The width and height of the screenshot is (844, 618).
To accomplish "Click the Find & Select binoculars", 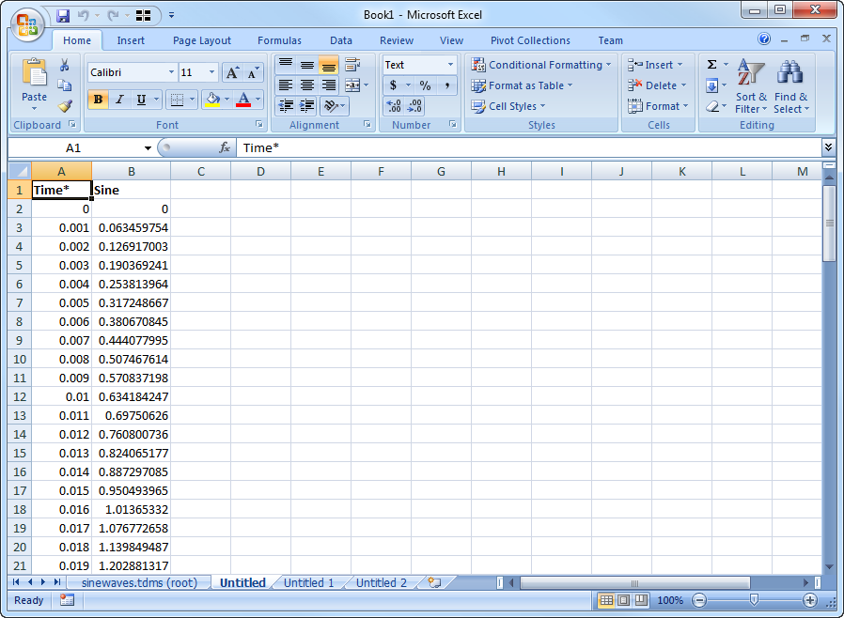I will pyautogui.click(x=789, y=87).
